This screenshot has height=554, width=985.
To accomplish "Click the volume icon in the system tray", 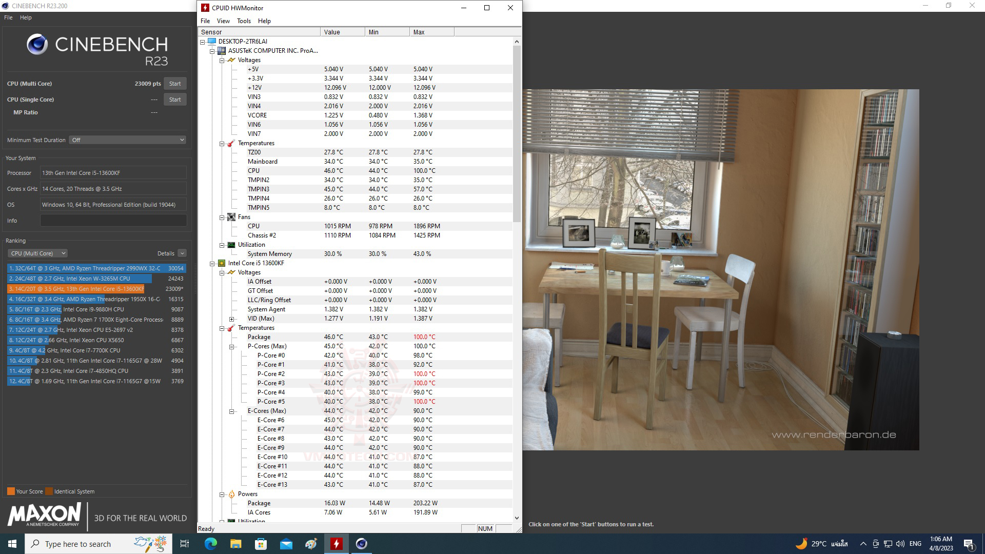I will tap(900, 544).
